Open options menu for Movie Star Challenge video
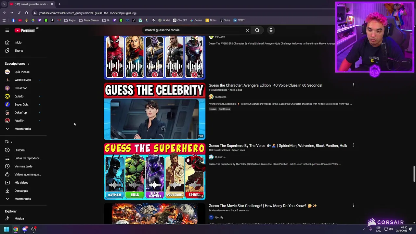416x234 pixels. (354, 205)
